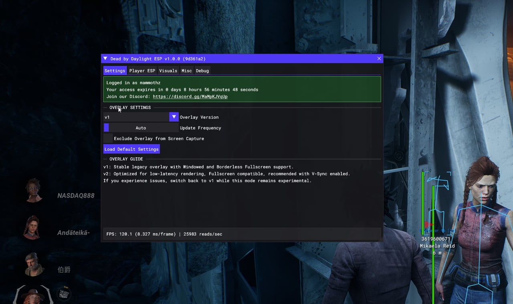513x304 pixels.
Task: Click the OVERLAY GUIDE section header
Action: click(126, 159)
